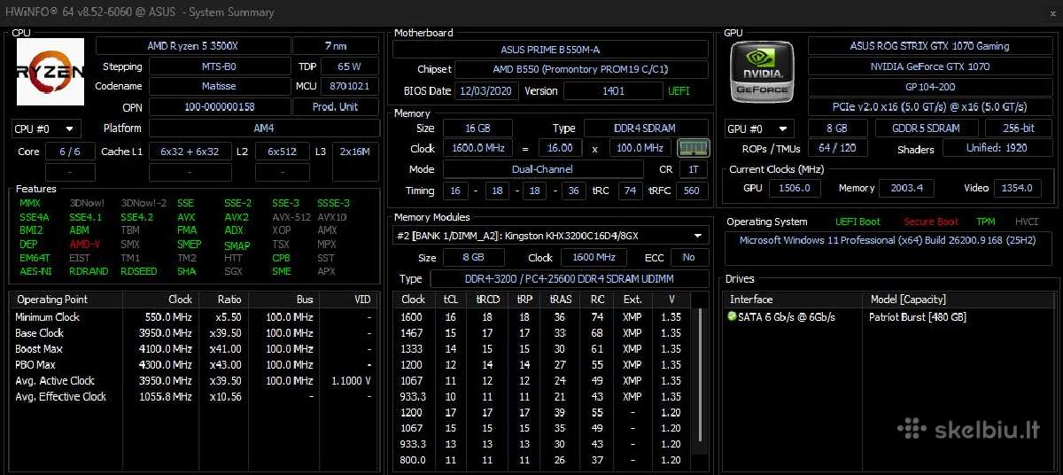Image resolution: width=1063 pixels, height=475 pixels.
Task: Select the OPN value 100-000000158
Action: (220, 107)
